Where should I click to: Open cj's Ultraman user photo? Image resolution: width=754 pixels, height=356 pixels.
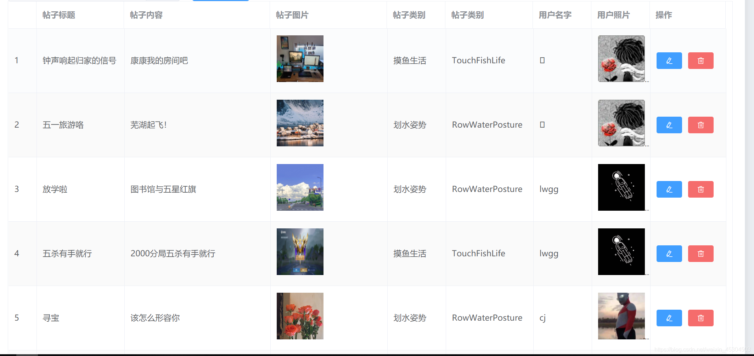click(x=621, y=316)
